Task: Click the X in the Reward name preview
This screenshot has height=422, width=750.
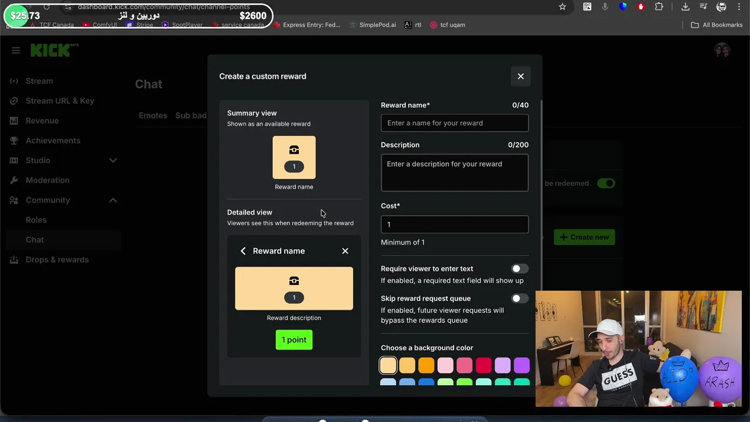Action: (x=345, y=251)
